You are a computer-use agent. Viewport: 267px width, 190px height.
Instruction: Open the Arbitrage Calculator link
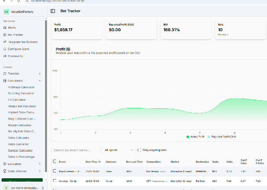21,87
